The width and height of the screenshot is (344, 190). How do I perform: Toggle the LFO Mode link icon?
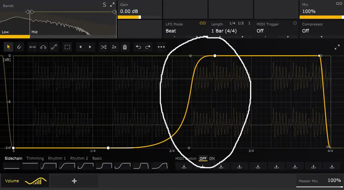click(203, 23)
